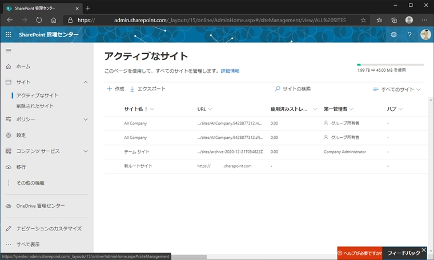Click the browser forward arrow
The width and height of the screenshot is (434, 260).
(x=25, y=20)
